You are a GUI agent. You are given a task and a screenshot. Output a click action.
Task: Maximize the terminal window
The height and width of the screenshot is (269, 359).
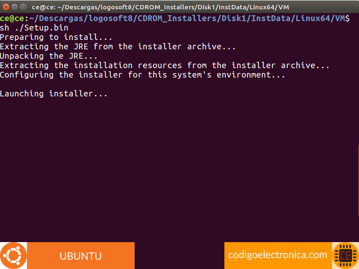pyautogui.click(x=23, y=7)
